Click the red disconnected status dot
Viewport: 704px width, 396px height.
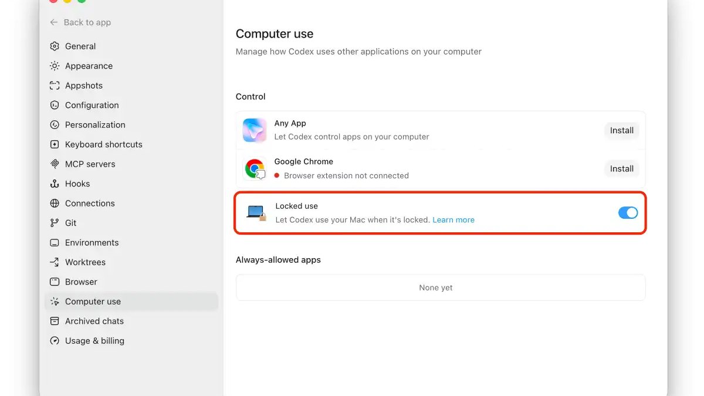277,175
